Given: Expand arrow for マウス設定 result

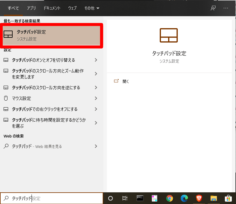Looking at the screenshot, I should pyautogui.click(x=96, y=98).
